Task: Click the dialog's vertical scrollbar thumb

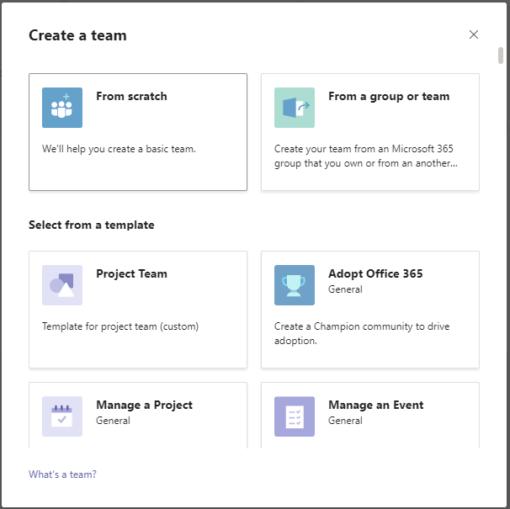Action: coord(501,56)
